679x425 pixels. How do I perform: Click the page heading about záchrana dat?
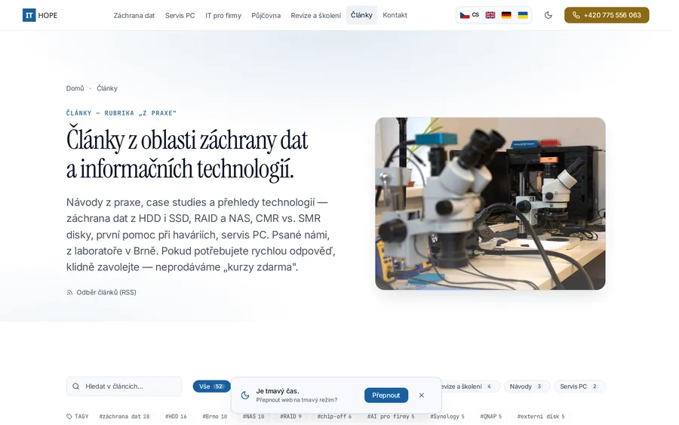point(187,154)
